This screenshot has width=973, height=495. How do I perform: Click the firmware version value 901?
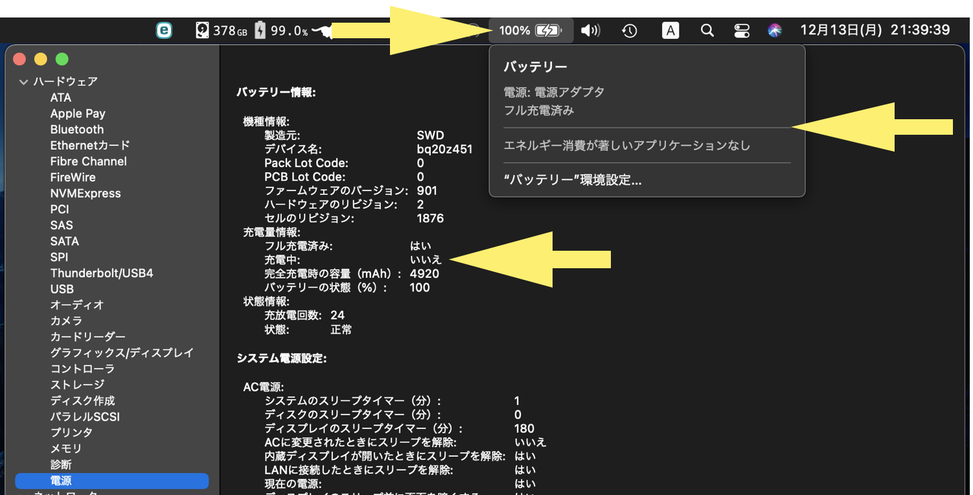pyautogui.click(x=427, y=190)
